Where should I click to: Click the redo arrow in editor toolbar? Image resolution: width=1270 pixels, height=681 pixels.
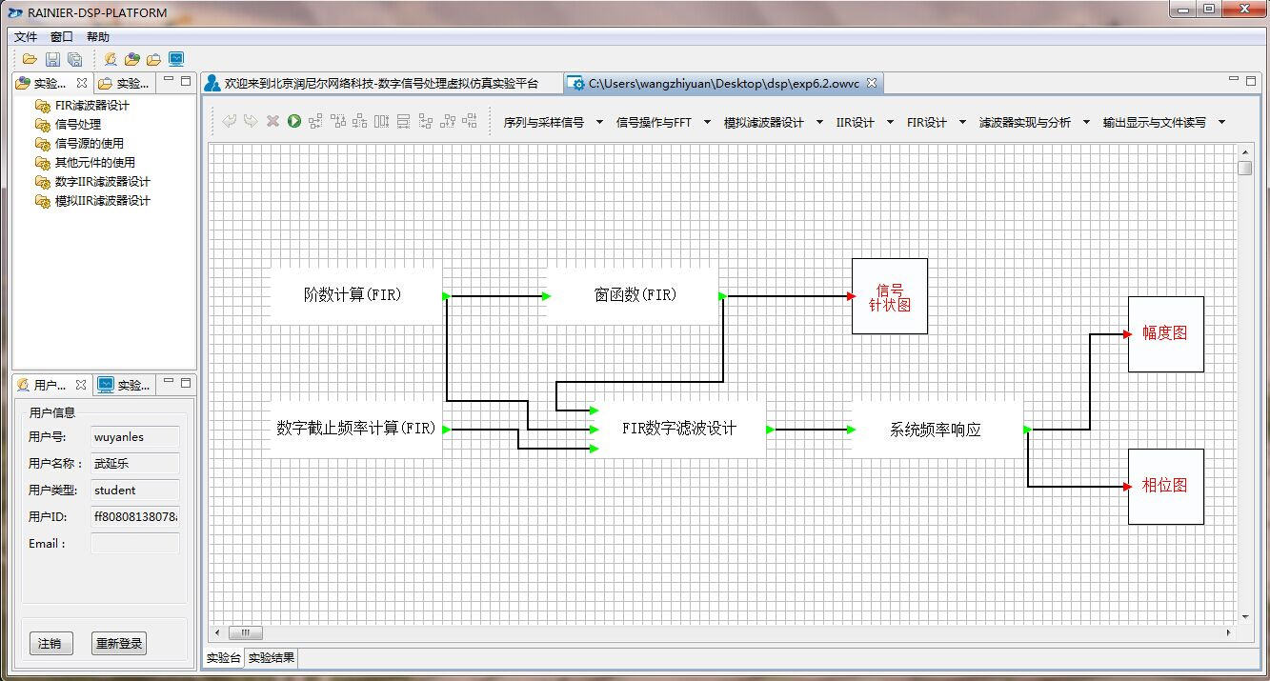click(x=251, y=121)
